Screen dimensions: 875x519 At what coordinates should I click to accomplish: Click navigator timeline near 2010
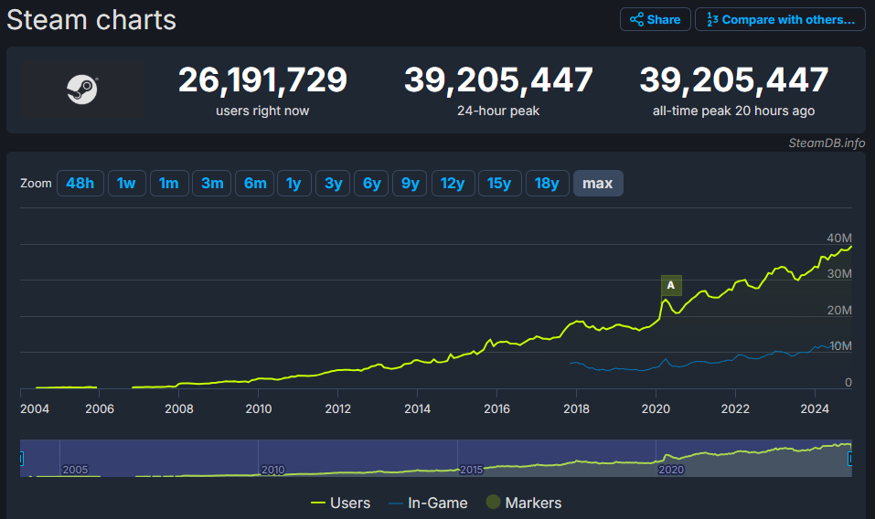tap(272, 470)
